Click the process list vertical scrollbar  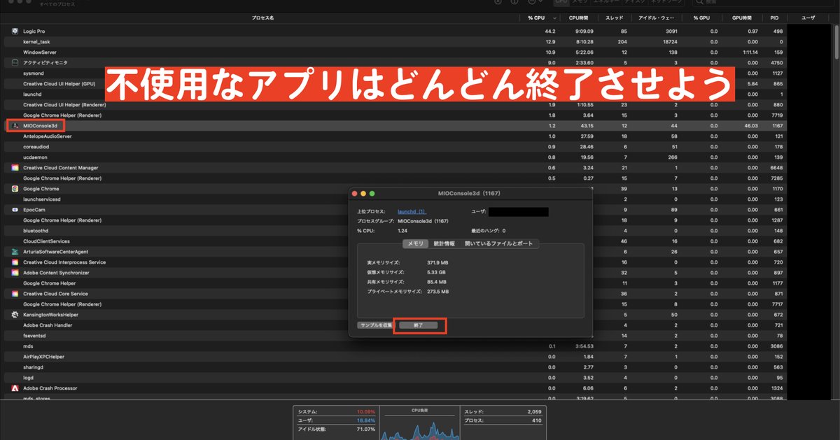coord(836,42)
